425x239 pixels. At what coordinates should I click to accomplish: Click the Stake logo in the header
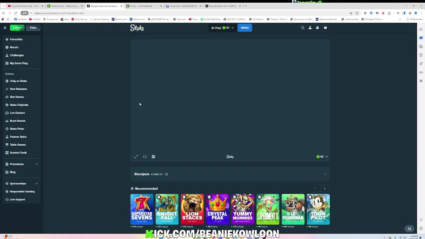point(137,28)
